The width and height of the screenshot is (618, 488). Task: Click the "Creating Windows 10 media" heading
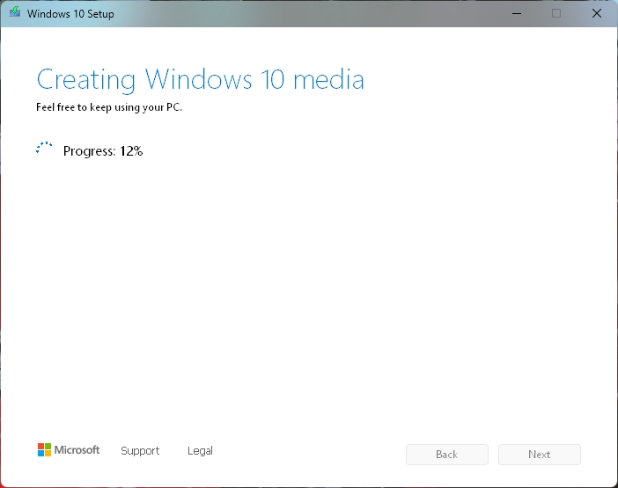pos(200,80)
